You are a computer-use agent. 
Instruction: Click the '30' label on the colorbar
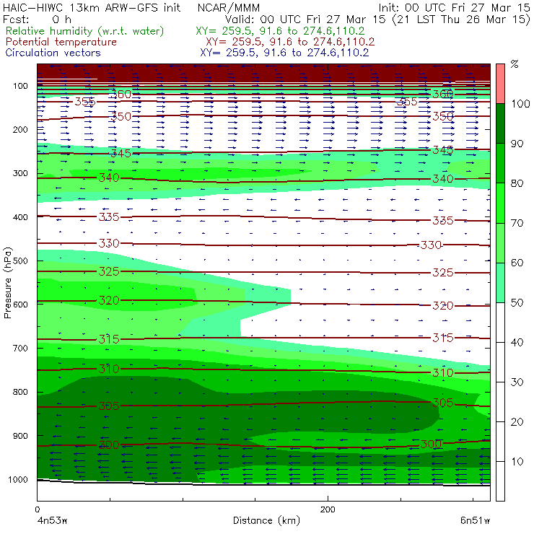coord(517,382)
